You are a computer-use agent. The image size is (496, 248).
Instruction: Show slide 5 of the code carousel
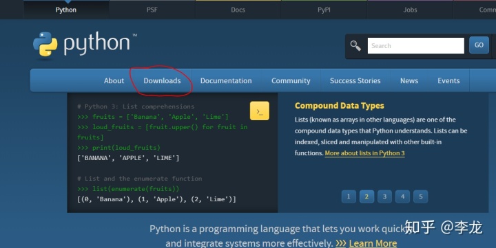coord(421,196)
